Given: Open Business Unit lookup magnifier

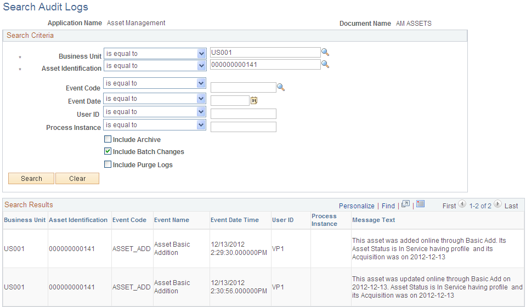Looking at the screenshot, I should [x=325, y=52].
